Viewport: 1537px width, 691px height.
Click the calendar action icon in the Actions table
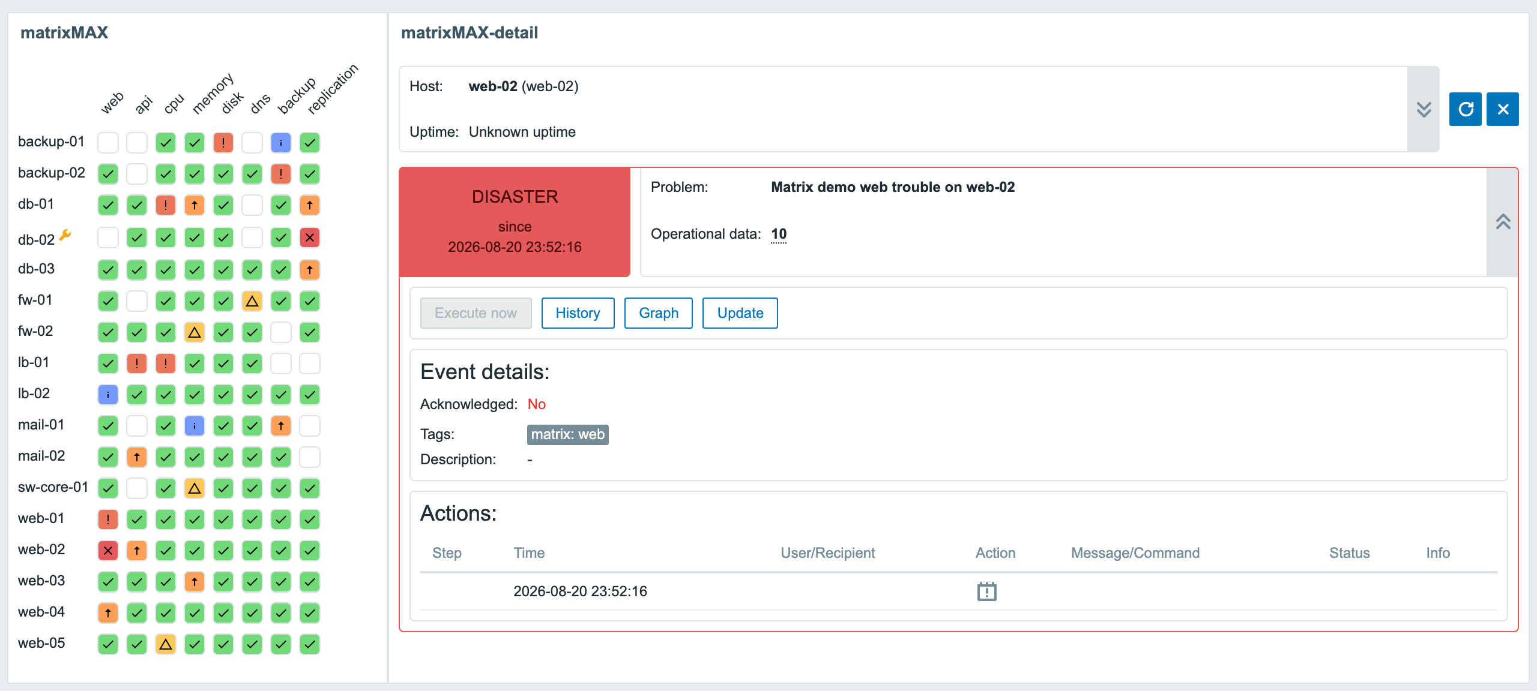pos(986,591)
